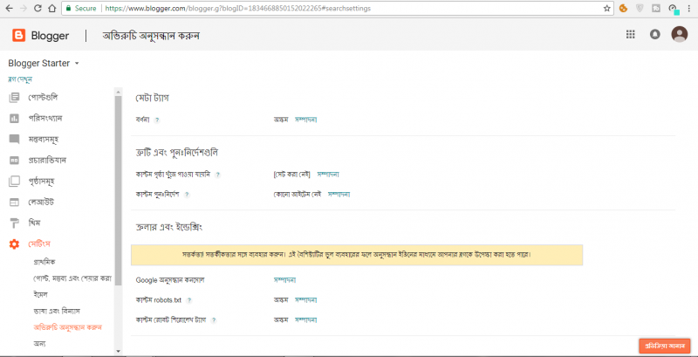Image resolution: width=698 pixels, height=357 pixels.
Task: Open the user account avatar
Action: tap(680, 34)
